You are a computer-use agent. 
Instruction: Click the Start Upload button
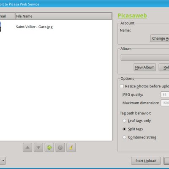point(146,161)
